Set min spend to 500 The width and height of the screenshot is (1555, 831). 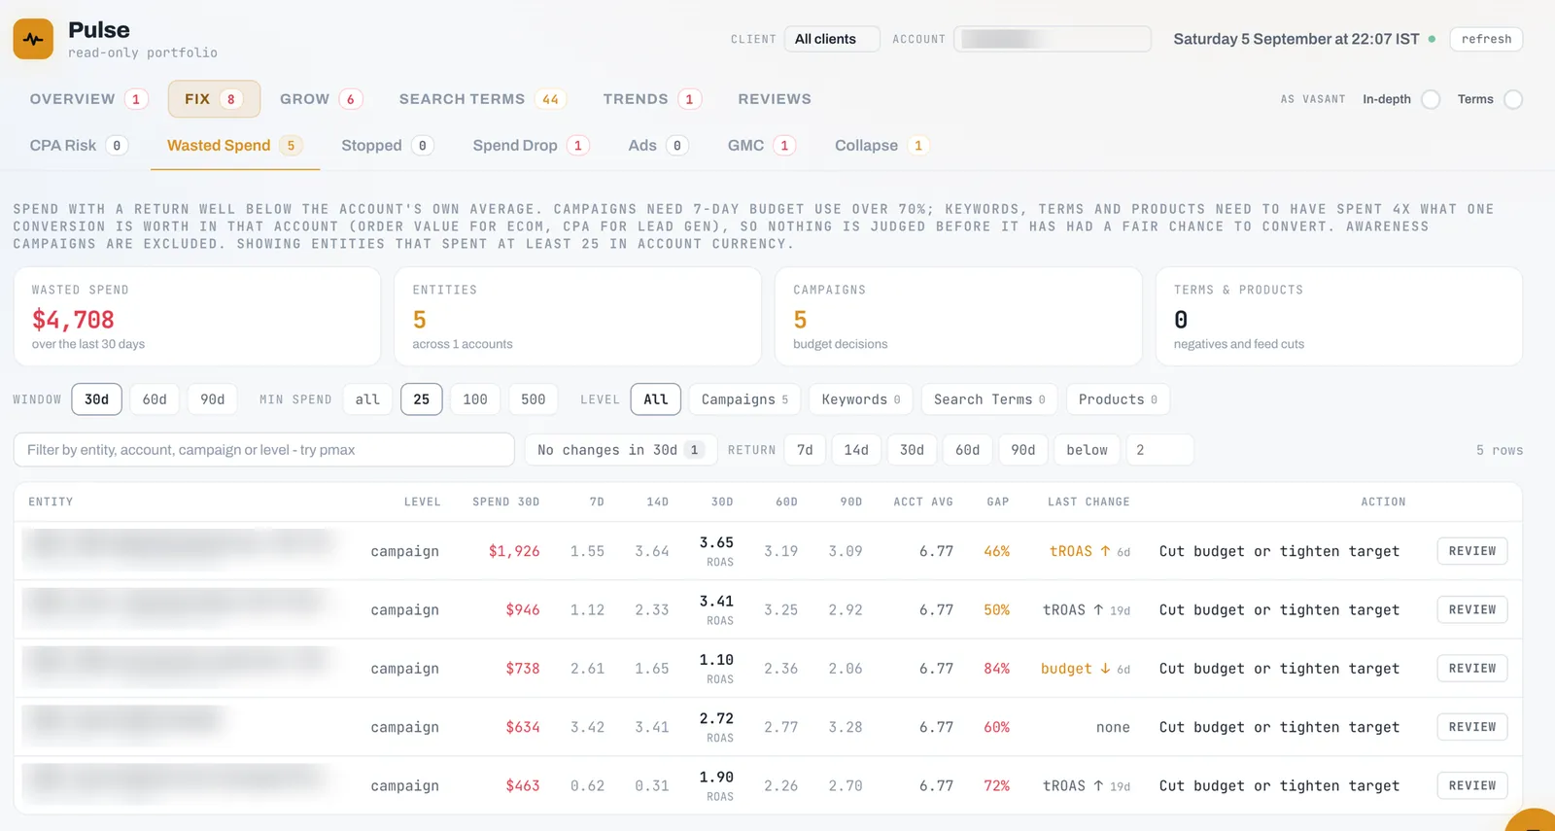pyautogui.click(x=534, y=399)
